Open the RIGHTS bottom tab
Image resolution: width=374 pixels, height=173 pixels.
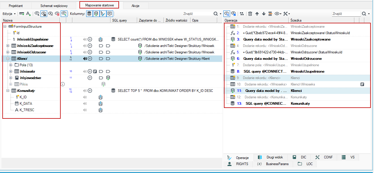(x=238, y=164)
